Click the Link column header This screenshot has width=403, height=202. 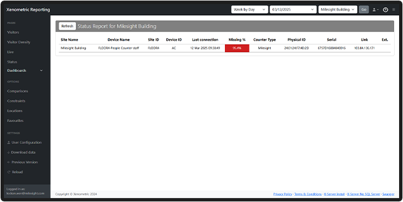pos(364,40)
